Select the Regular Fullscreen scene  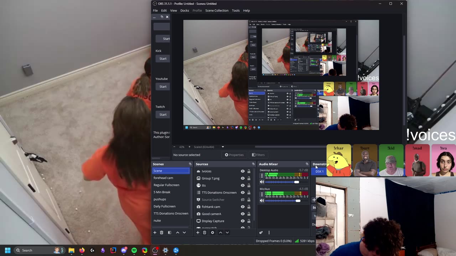tap(171, 185)
